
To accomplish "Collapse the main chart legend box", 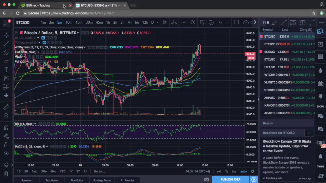I will click(x=17, y=33).
